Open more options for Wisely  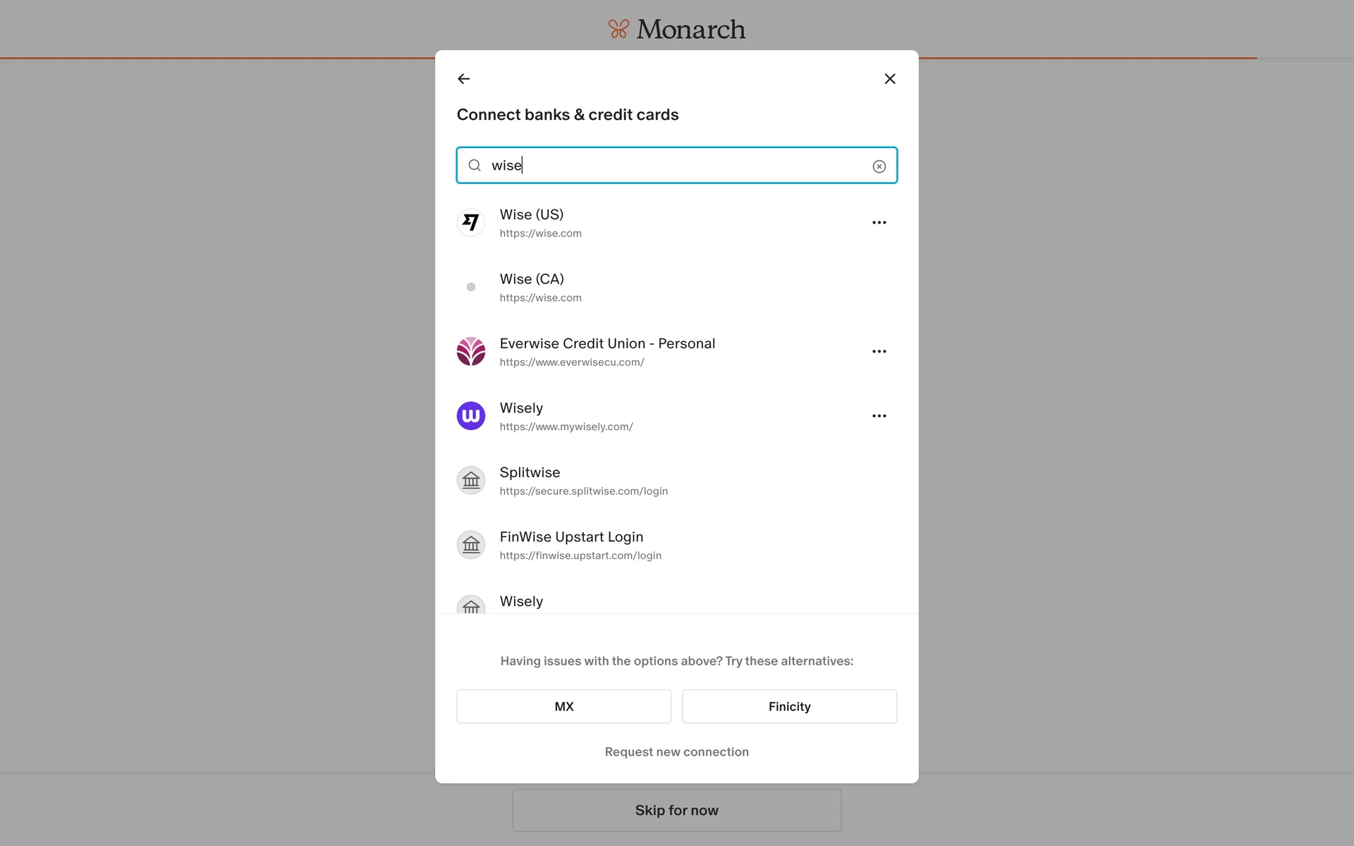click(x=879, y=416)
